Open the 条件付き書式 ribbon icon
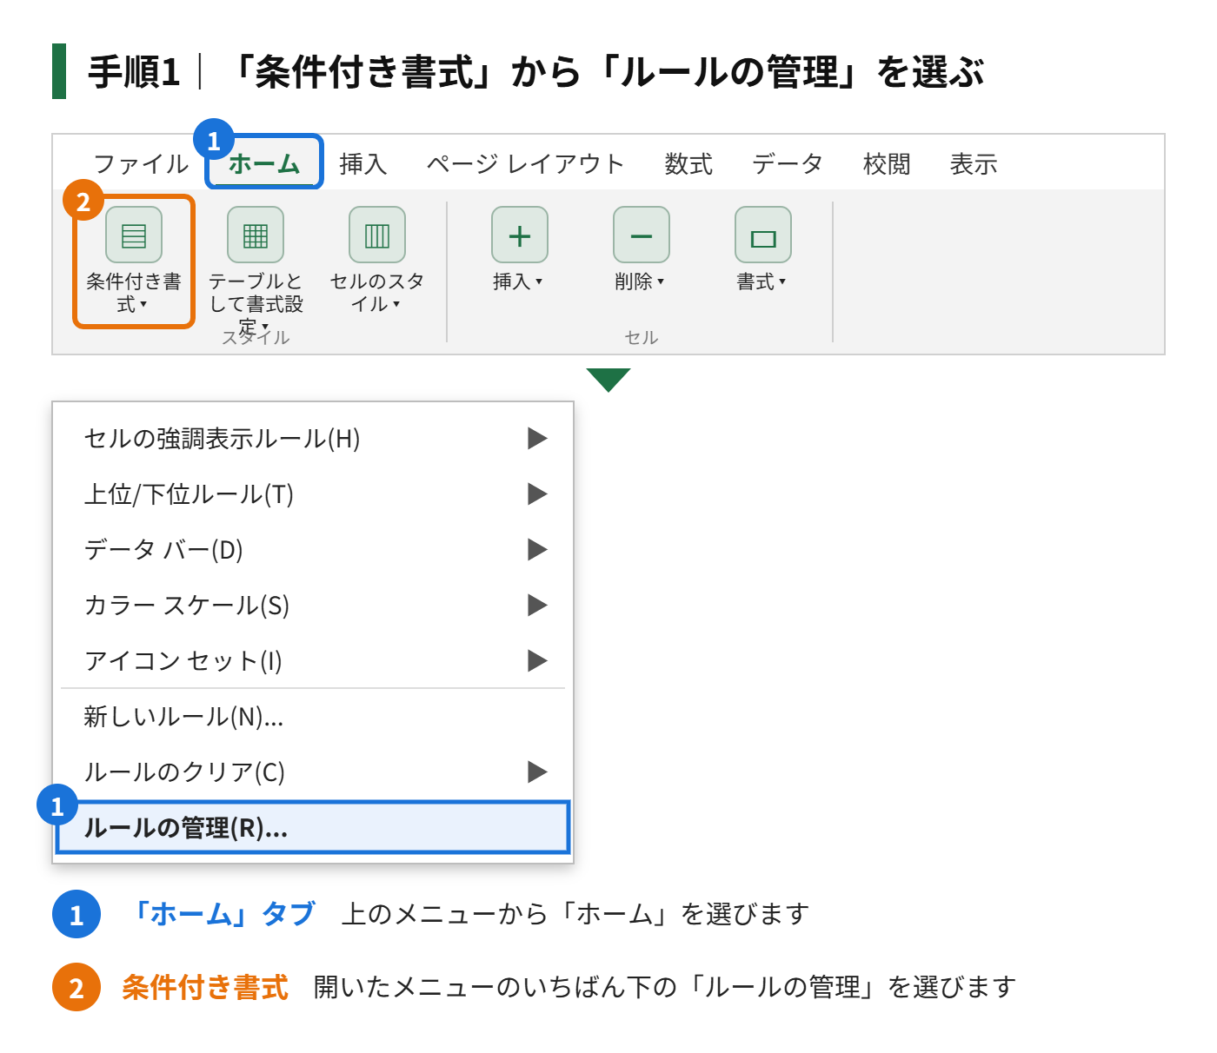Image resolution: width=1217 pixels, height=1053 pixels. (x=134, y=235)
